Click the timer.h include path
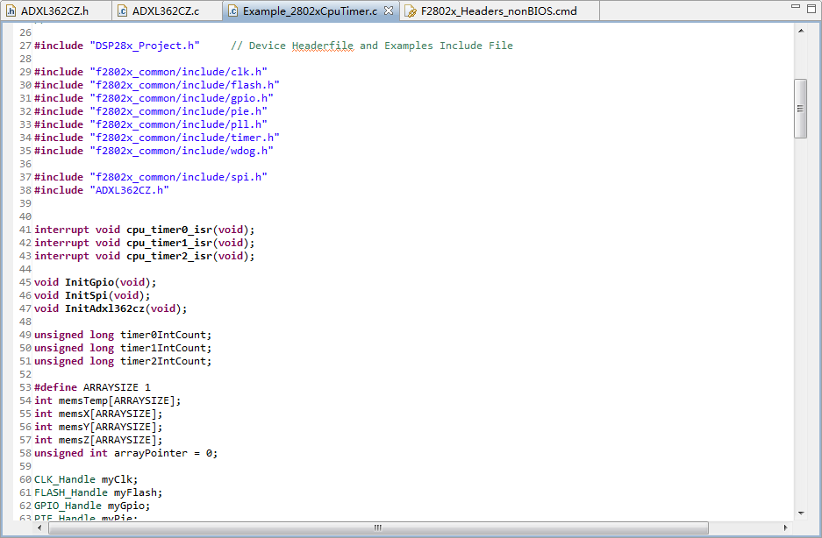822x538 pixels. coord(184,138)
